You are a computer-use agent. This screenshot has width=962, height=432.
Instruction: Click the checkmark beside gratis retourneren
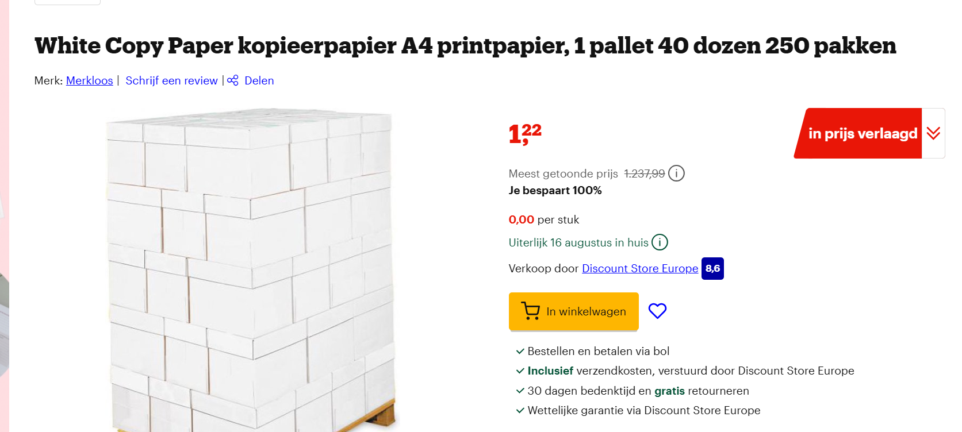click(x=520, y=391)
